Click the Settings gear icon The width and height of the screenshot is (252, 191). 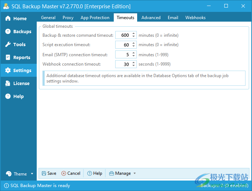[x=8, y=70]
